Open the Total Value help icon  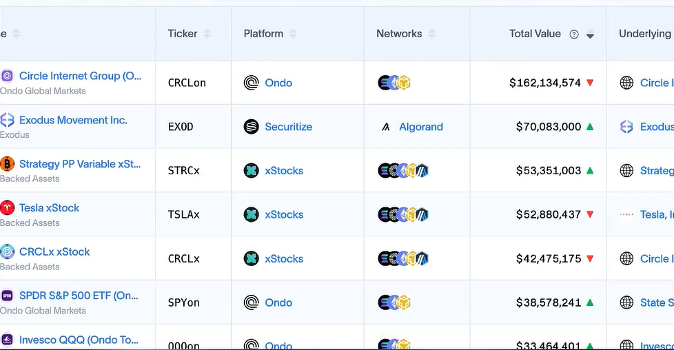tap(574, 34)
